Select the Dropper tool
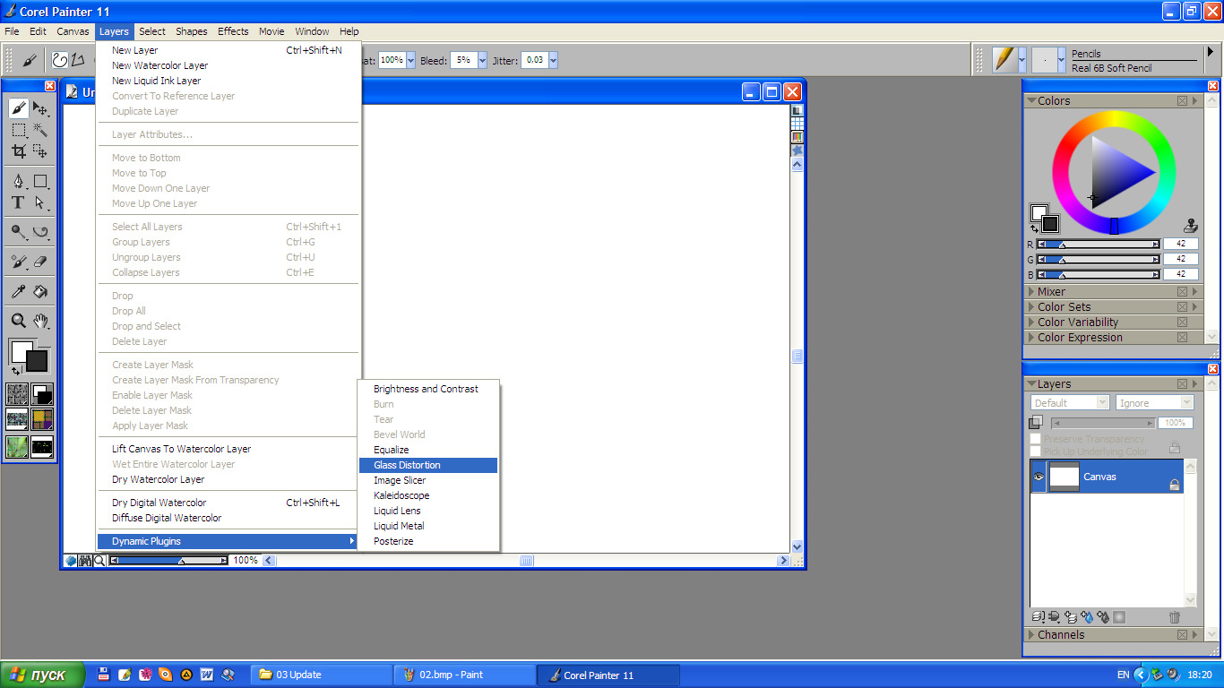The image size is (1224, 688). (18, 291)
